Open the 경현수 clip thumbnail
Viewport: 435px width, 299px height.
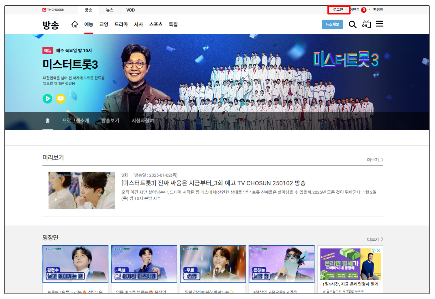75,264
